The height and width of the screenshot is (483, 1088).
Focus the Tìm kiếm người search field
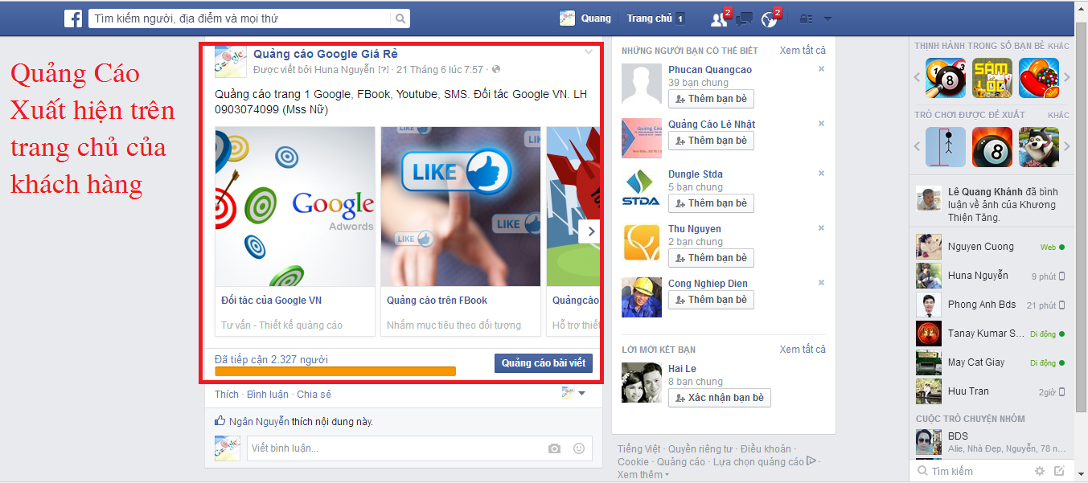pyautogui.click(x=240, y=18)
